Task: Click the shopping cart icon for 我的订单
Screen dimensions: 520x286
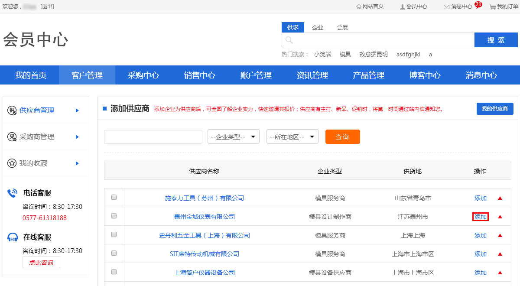Action: [492, 6]
